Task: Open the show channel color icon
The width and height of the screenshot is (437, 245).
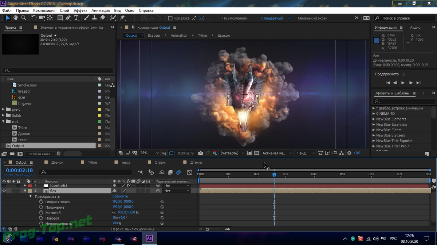Action: click(215, 153)
